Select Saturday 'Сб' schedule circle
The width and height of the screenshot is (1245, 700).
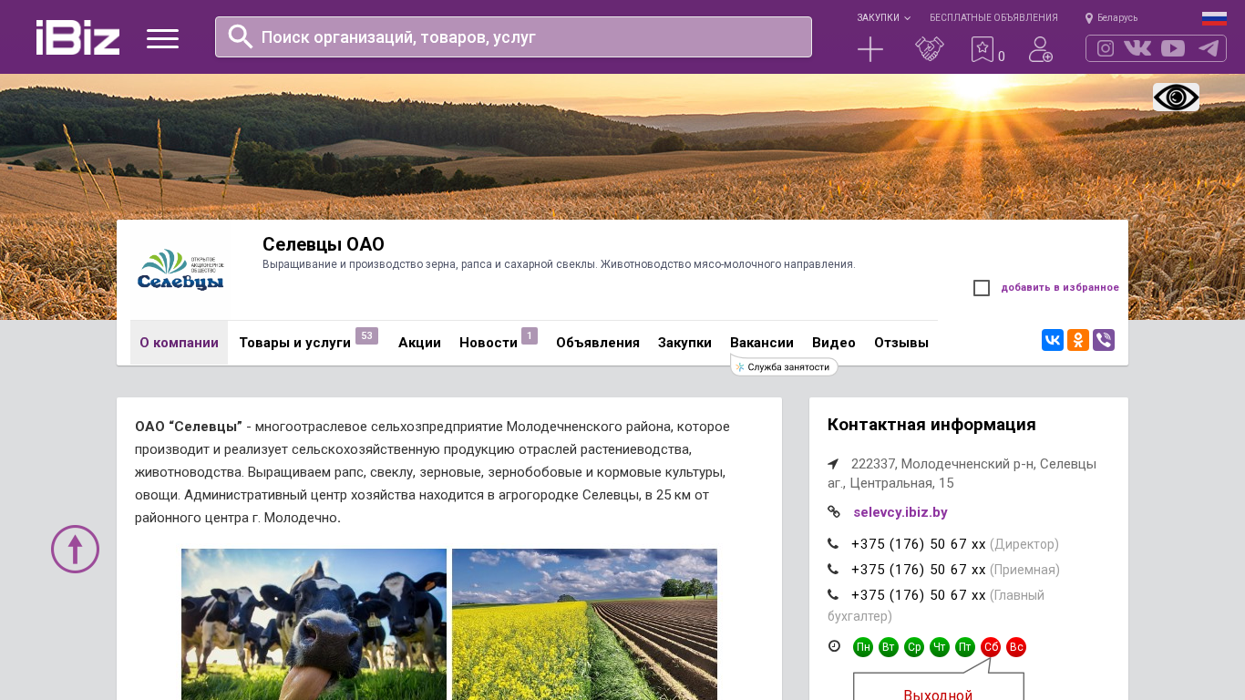(x=991, y=647)
